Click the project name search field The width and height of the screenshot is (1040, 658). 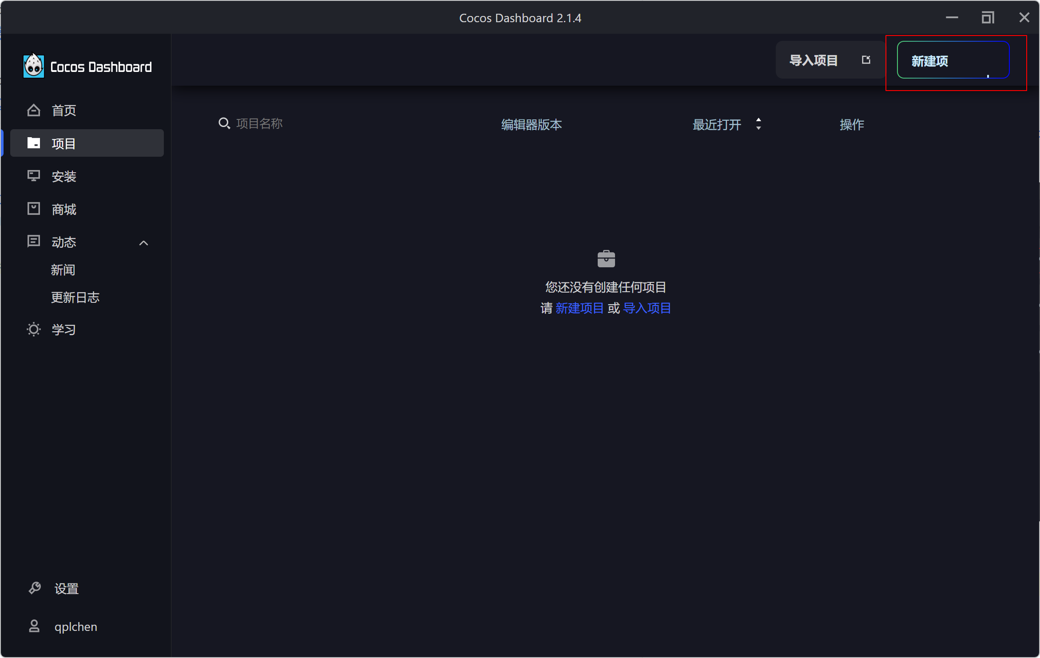coord(259,123)
